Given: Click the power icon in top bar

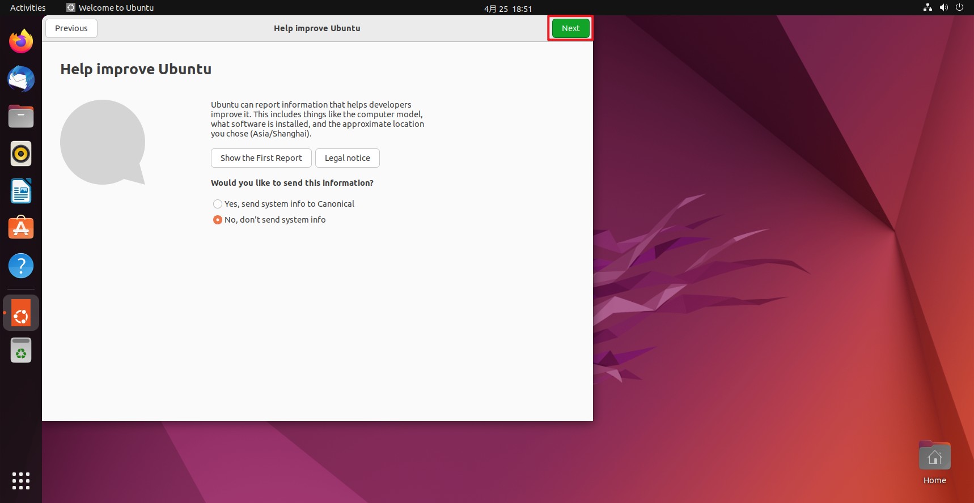Looking at the screenshot, I should [959, 7].
